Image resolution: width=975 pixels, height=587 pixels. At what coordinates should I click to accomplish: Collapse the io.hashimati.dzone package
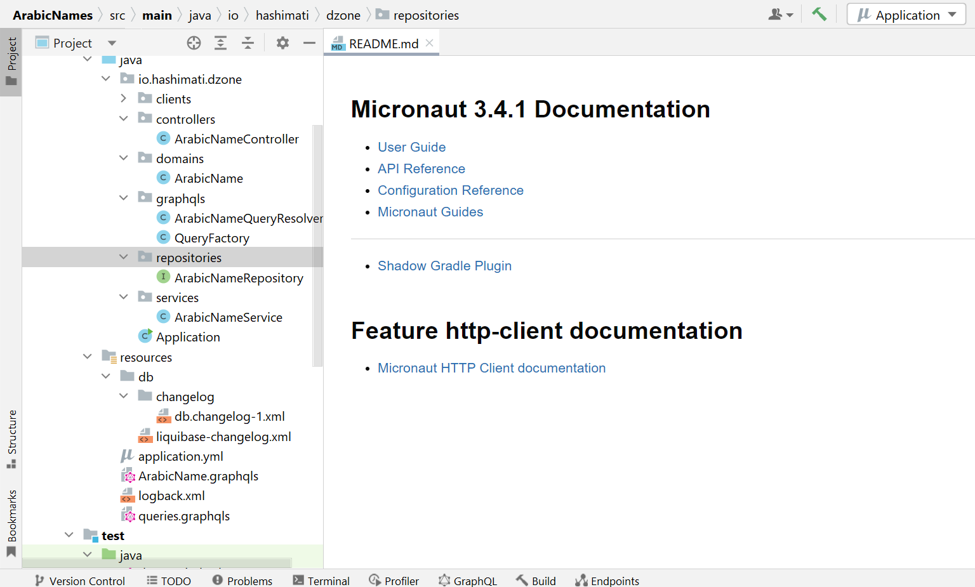(x=106, y=79)
